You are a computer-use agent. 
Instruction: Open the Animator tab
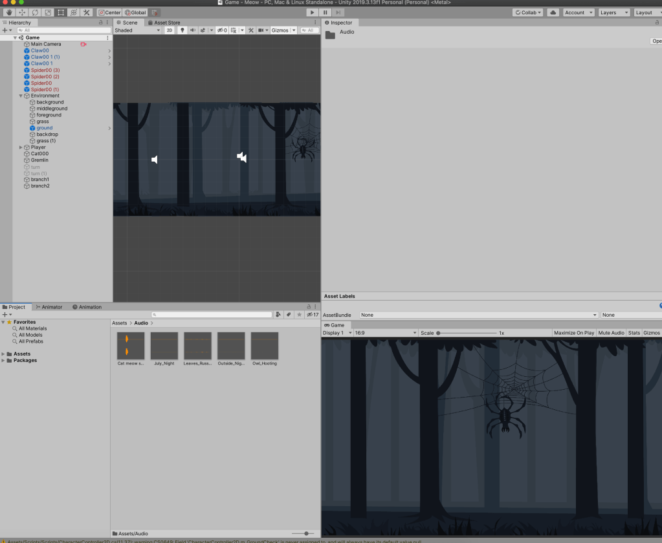[x=49, y=307]
